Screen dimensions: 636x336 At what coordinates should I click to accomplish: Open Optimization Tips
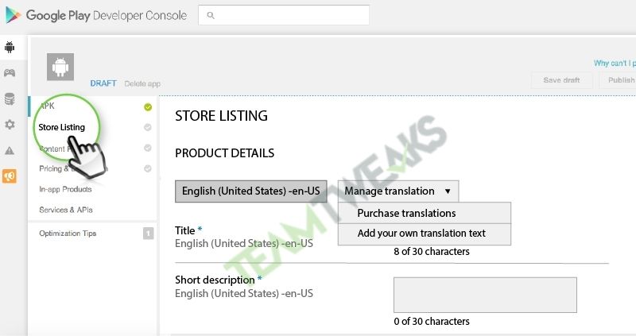(x=68, y=234)
